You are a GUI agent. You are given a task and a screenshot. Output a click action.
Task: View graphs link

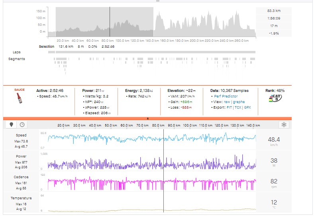click(x=239, y=102)
